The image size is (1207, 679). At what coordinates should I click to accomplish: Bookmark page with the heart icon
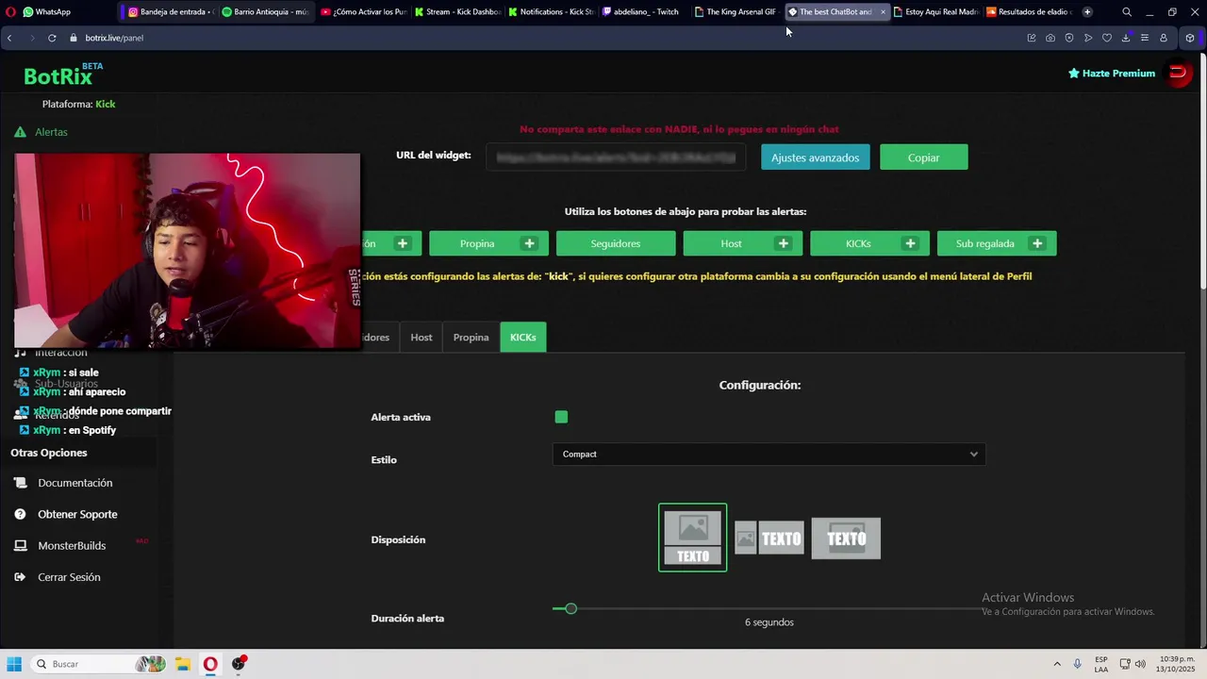click(x=1107, y=38)
